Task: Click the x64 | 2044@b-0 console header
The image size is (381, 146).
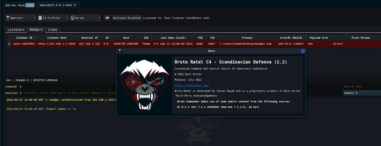Action: (32, 80)
